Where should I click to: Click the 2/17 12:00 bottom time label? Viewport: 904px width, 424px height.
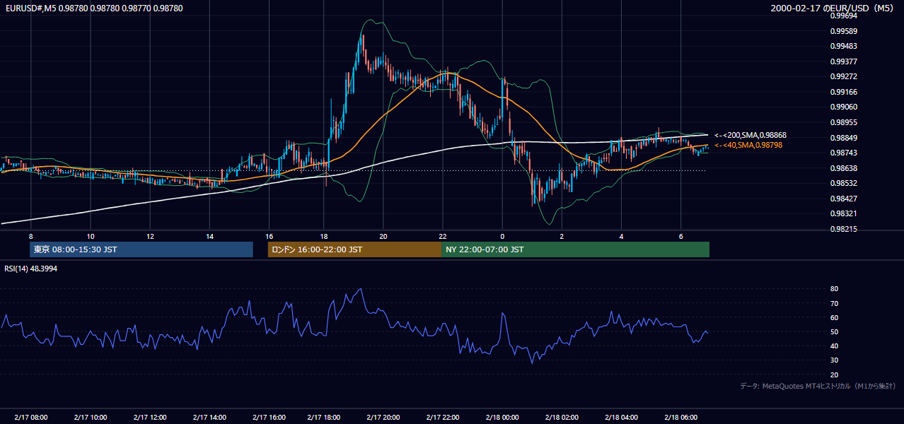tap(149, 418)
